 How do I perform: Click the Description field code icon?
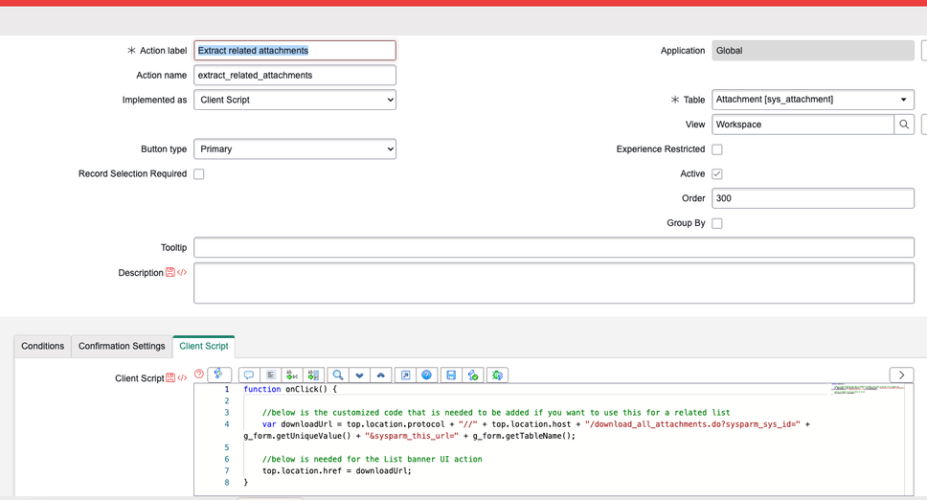(182, 272)
